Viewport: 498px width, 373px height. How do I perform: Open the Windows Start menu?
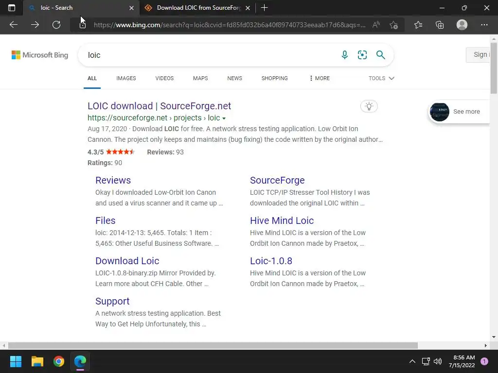click(16, 361)
